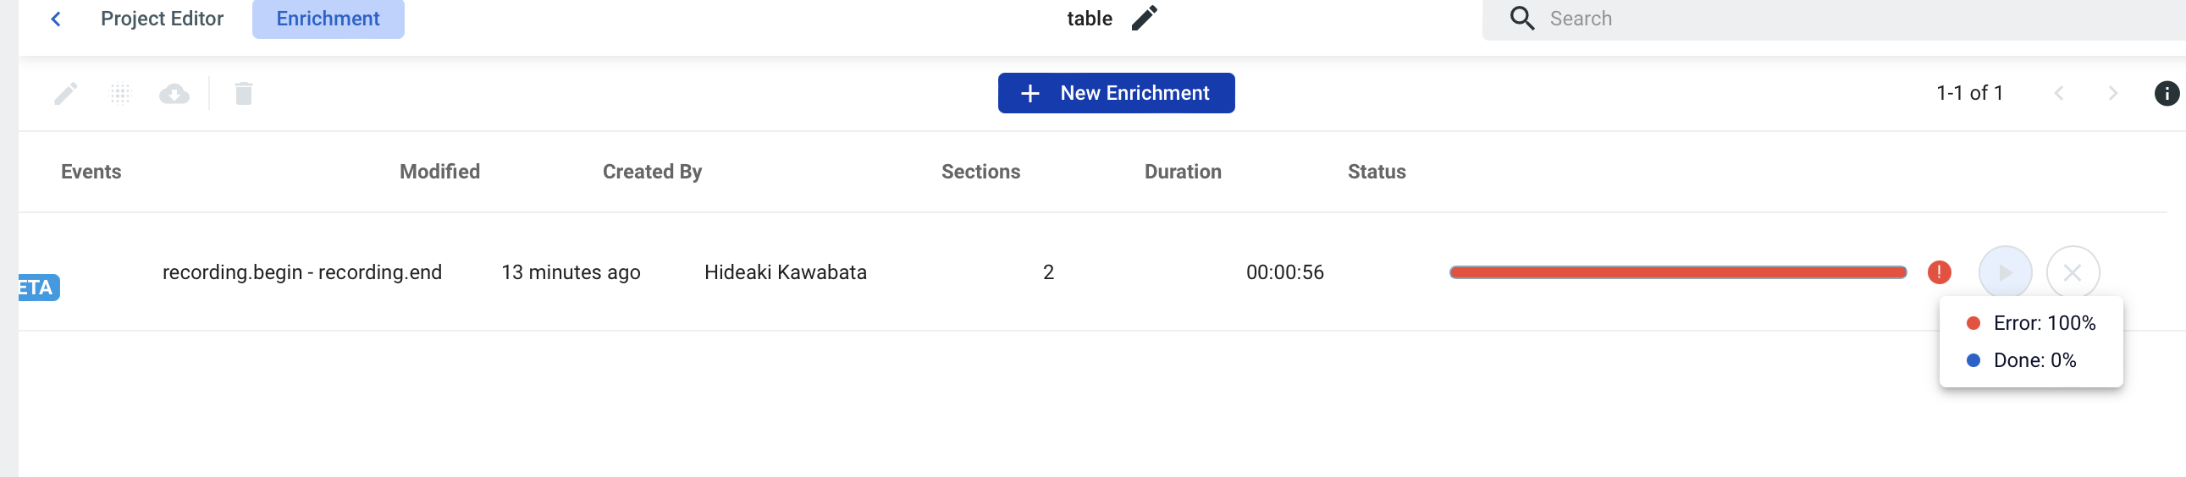The width and height of the screenshot is (2186, 477).
Task: Click the search magnifier icon
Action: pos(1522,19)
